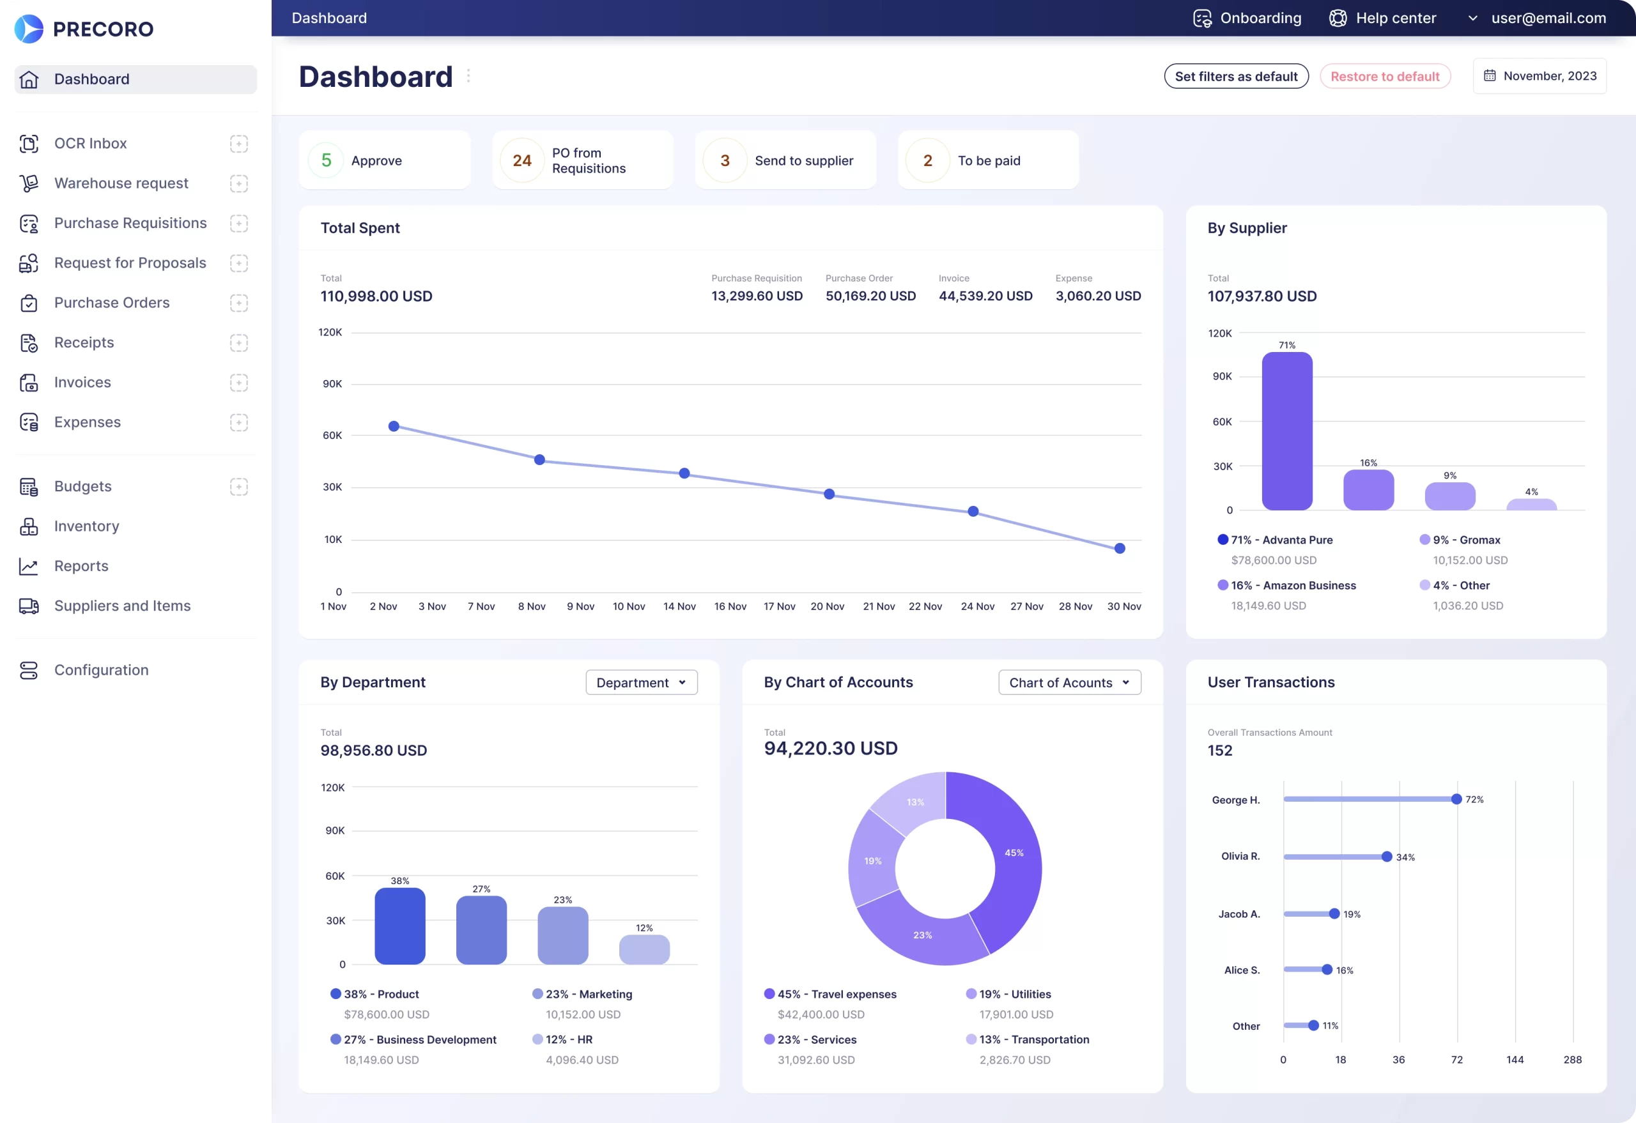Click the 30 Nov point on line chart
Screen dimensions: 1636x1123
tap(1119, 549)
